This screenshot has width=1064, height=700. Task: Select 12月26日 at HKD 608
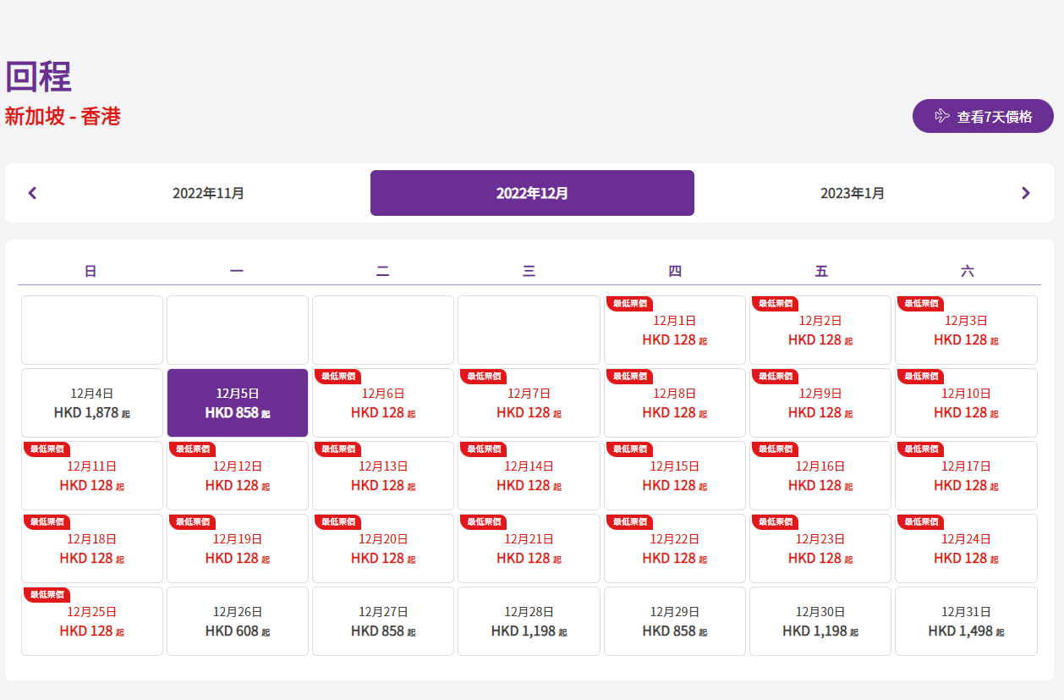(238, 621)
